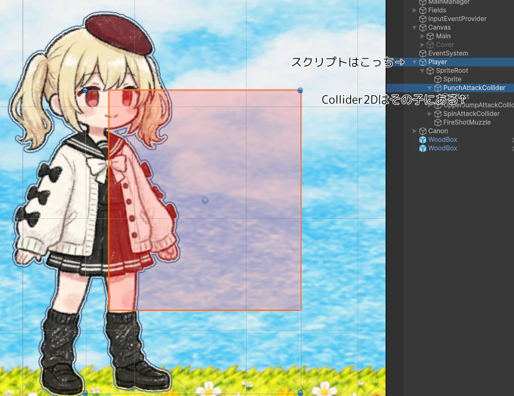Select the Player row label
The image size is (514, 396).
click(x=437, y=62)
